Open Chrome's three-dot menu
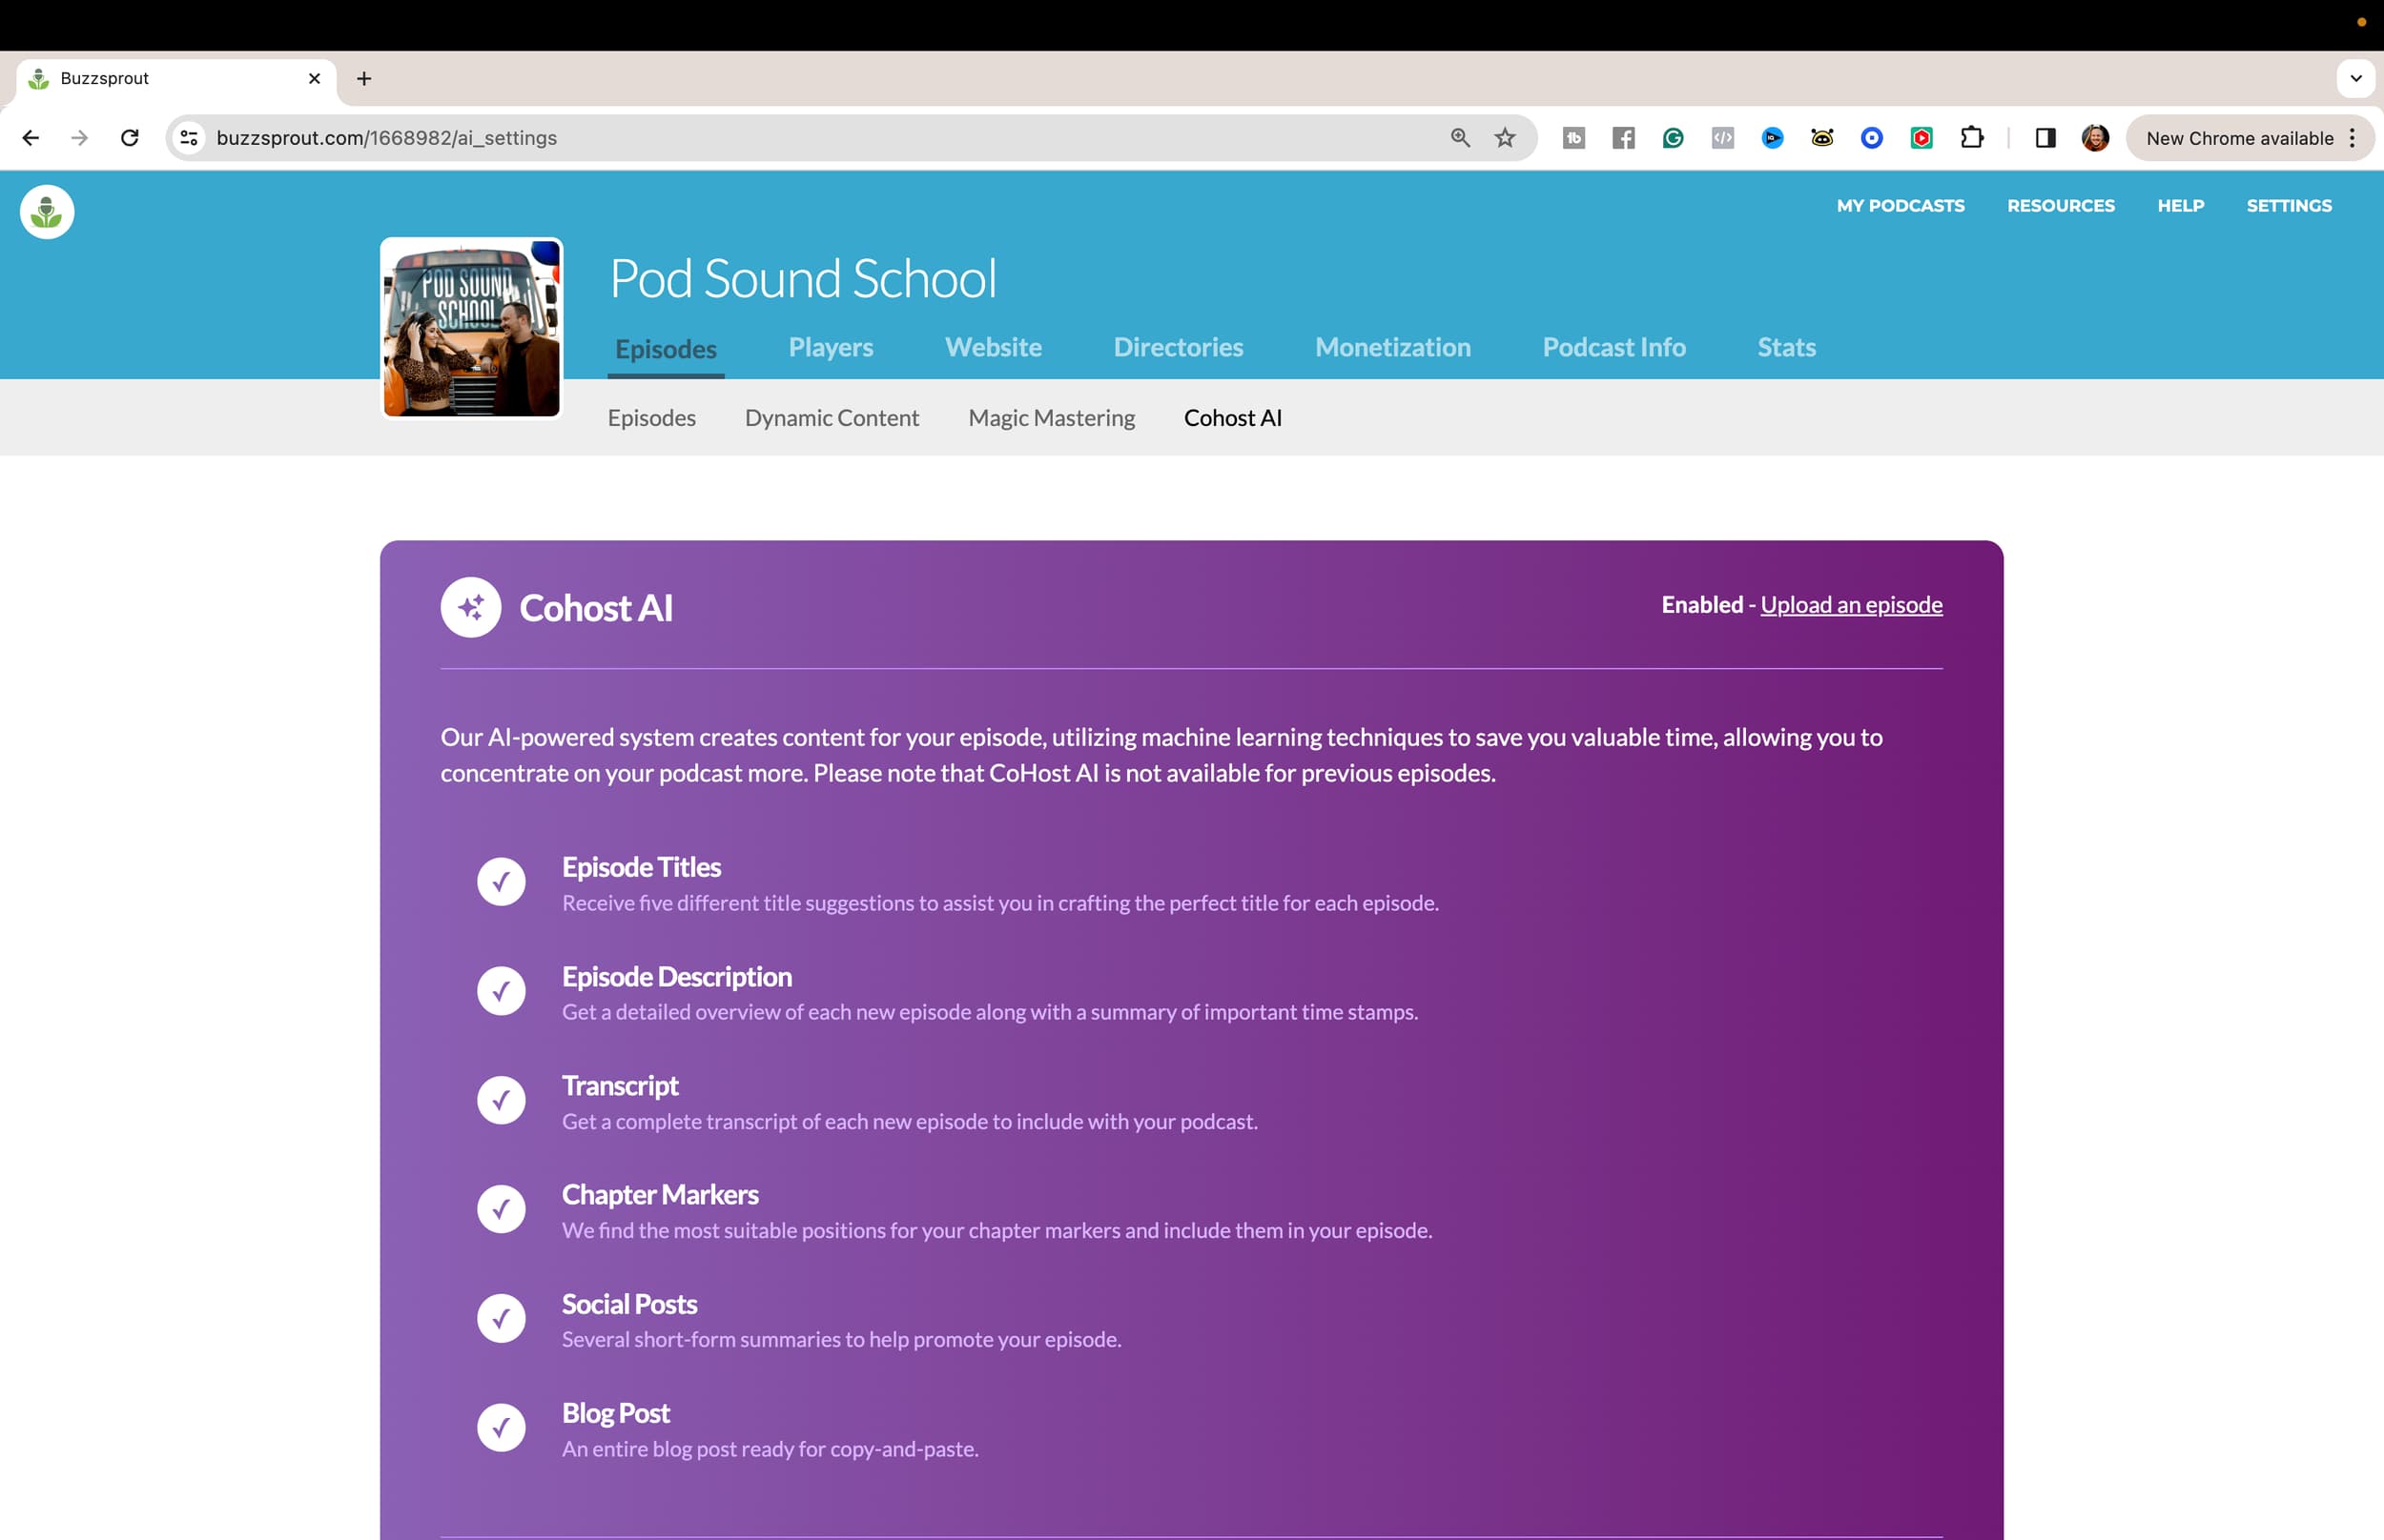Viewport: 2384px width, 1540px height. 2353,138
